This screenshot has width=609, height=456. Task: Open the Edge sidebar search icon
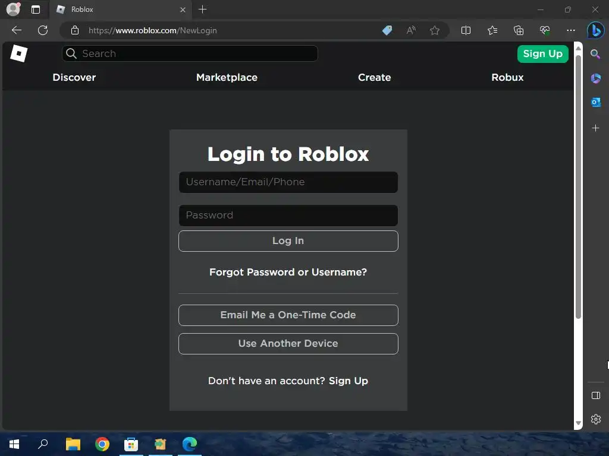[x=595, y=54]
